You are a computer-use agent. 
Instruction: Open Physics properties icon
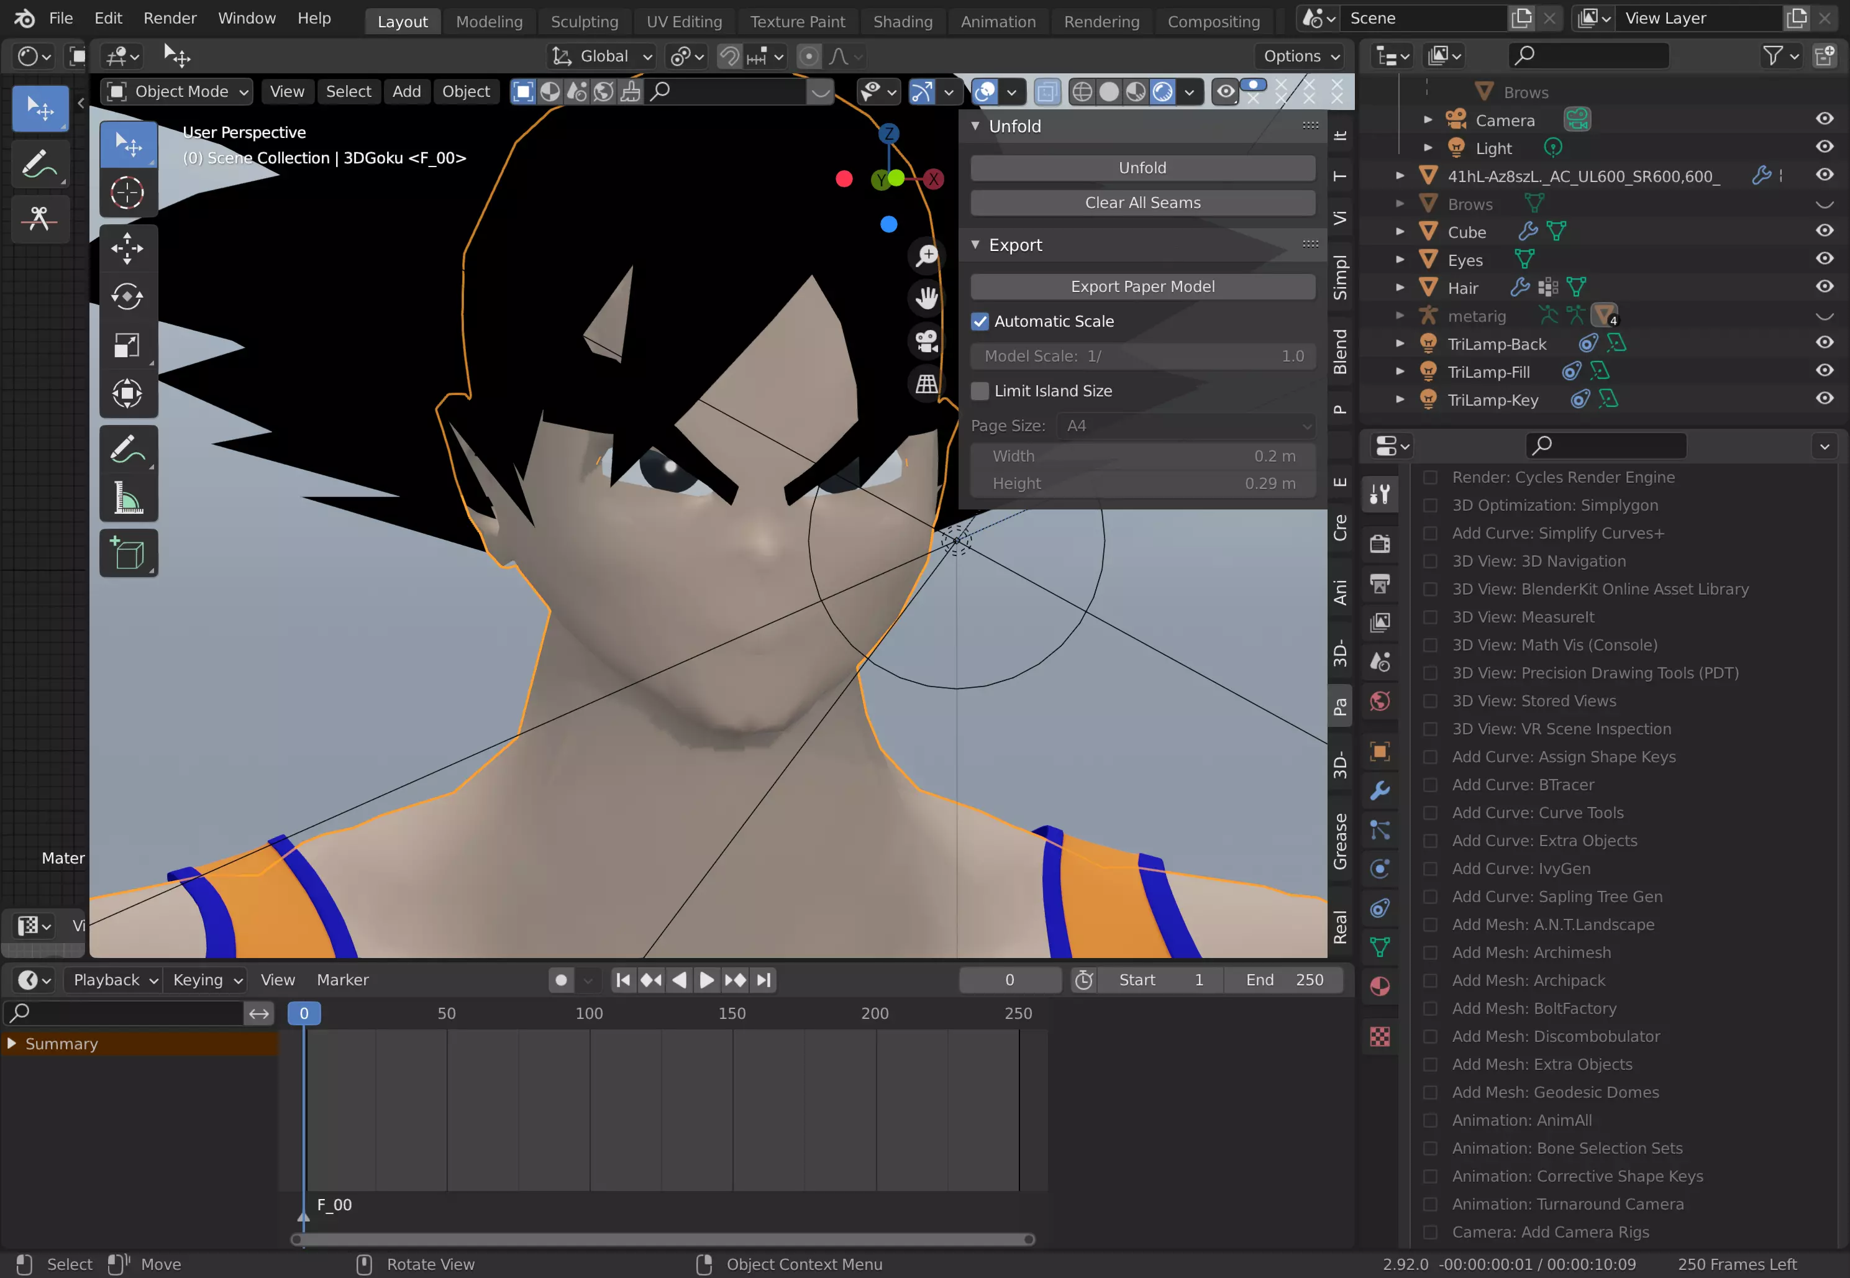pos(1379,869)
